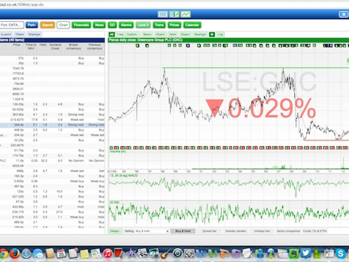This screenshot has width=349, height=262.
Task: Open the DD tab
Action: (x=112, y=25)
